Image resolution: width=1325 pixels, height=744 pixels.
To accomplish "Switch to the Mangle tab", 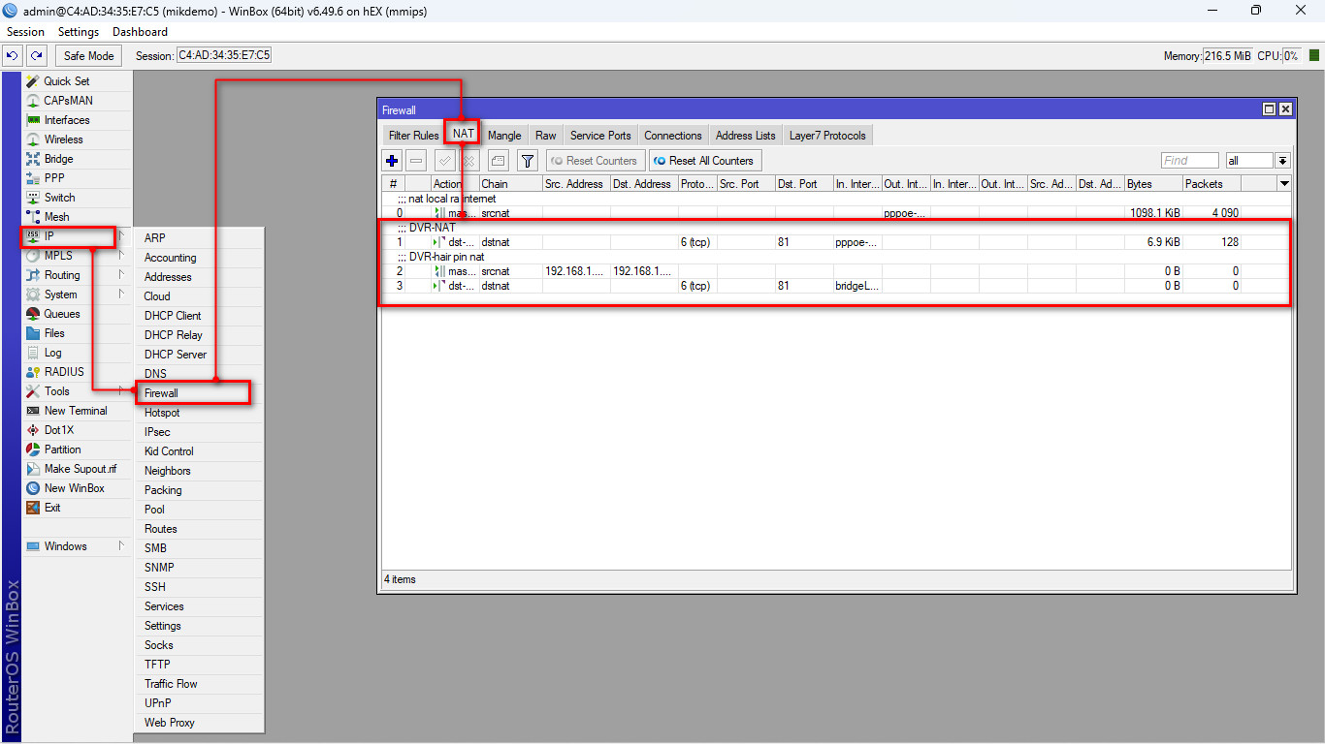I will coord(504,136).
